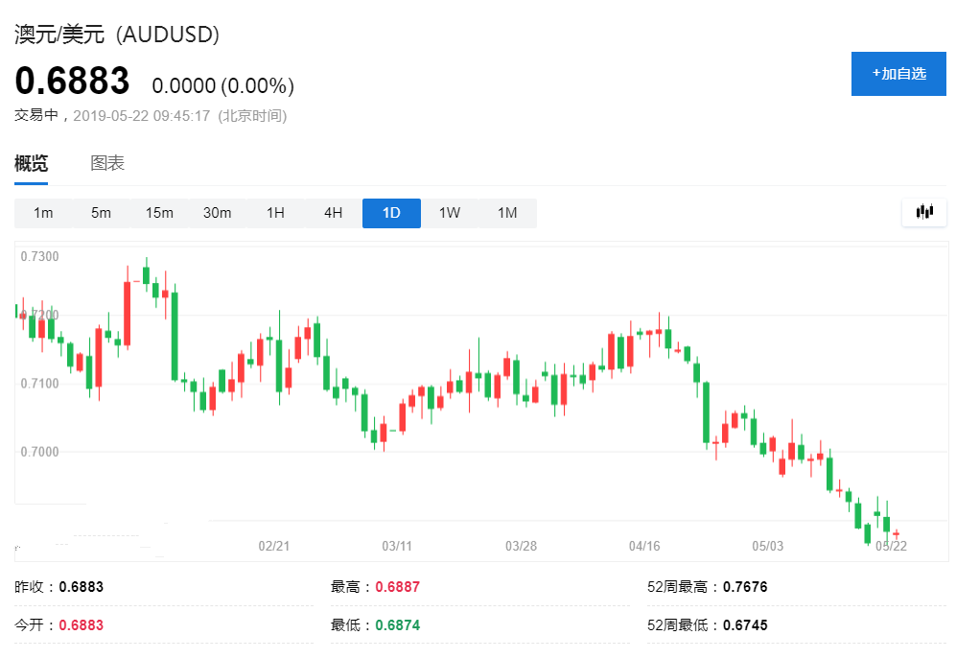Select the 5m timeframe
Image resolution: width=956 pixels, height=659 pixels.
point(101,213)
